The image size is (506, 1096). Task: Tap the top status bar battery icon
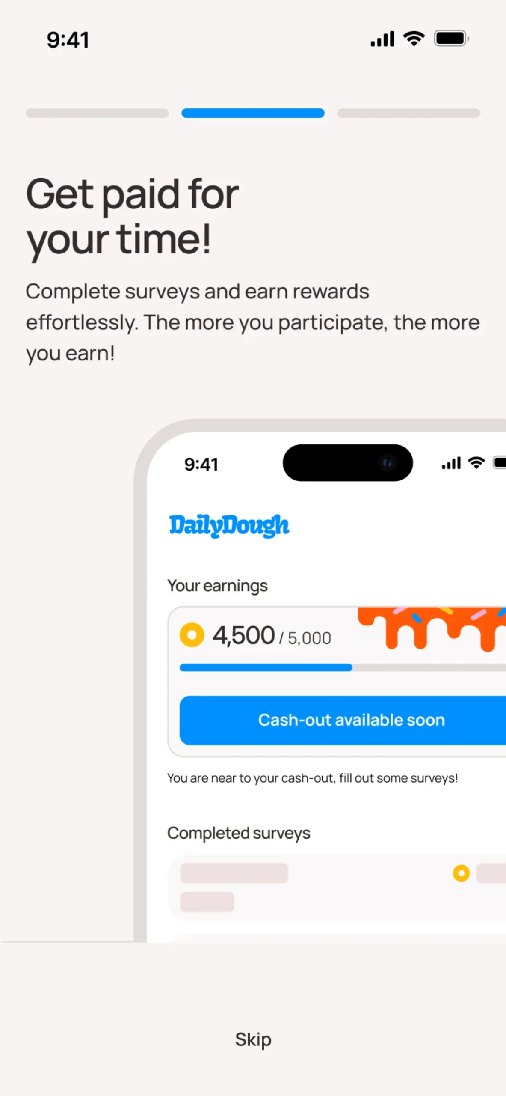[451, 39]
